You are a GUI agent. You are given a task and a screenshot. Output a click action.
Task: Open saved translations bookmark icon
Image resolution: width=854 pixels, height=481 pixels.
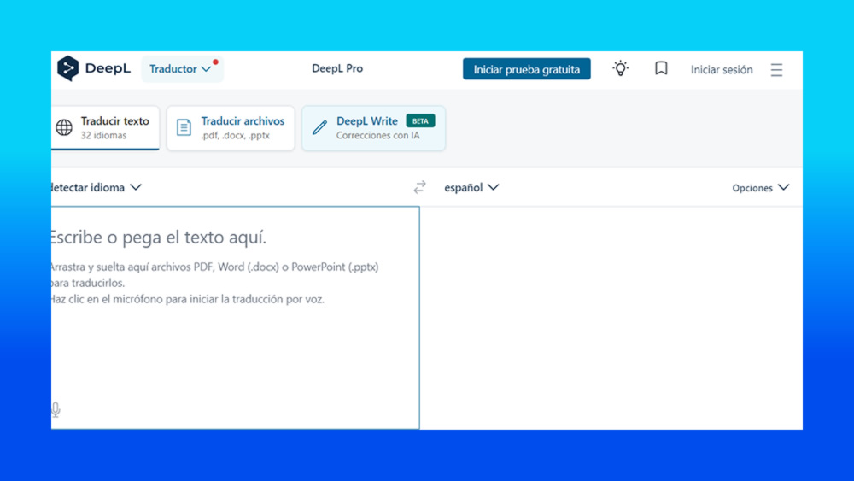(x=661, y=68)
